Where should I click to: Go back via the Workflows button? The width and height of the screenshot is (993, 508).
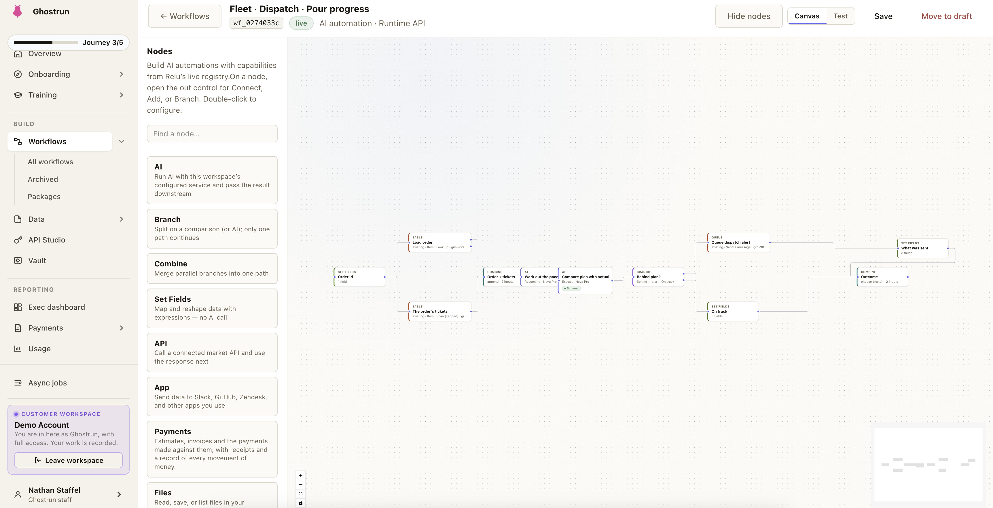point(185,16)
